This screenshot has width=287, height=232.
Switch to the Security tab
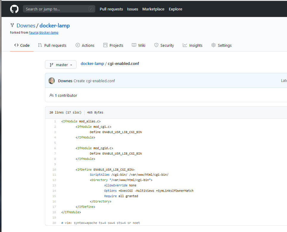tap(164, 45)
